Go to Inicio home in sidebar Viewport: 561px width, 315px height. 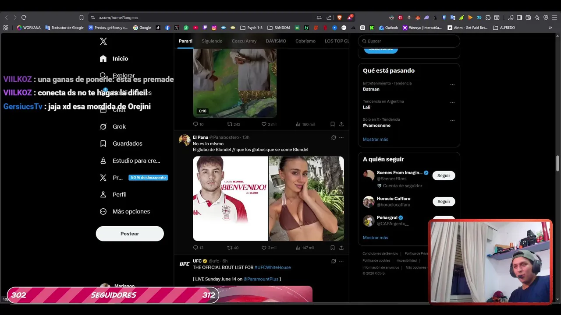[x=114, y=59]
